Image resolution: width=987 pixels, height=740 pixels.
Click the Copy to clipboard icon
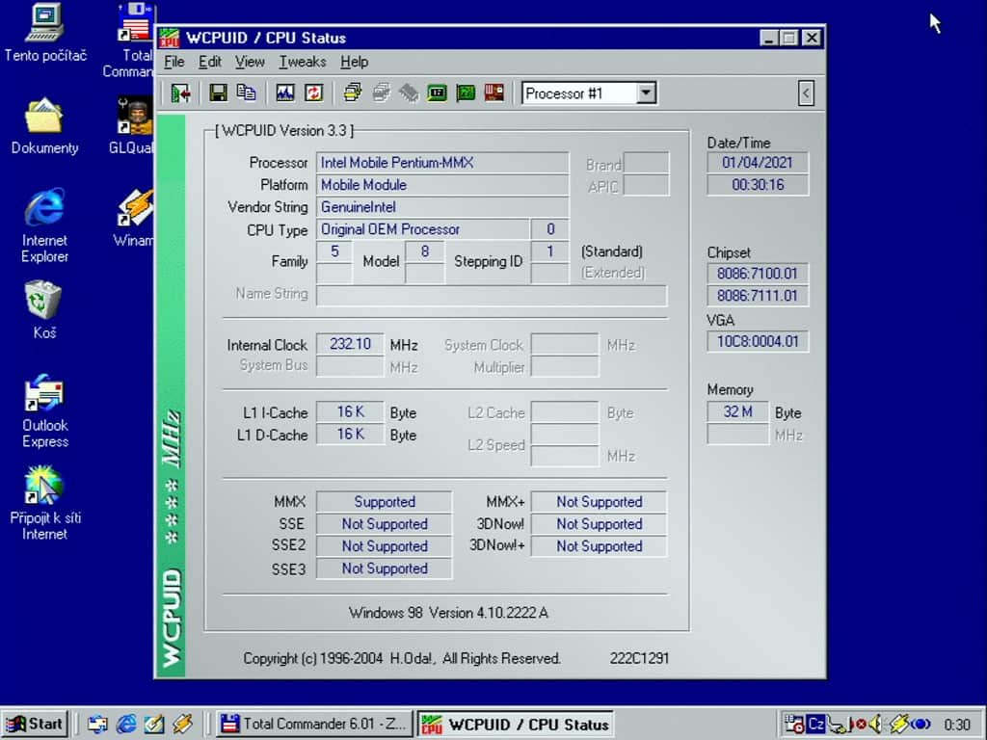tap(246, 93)
